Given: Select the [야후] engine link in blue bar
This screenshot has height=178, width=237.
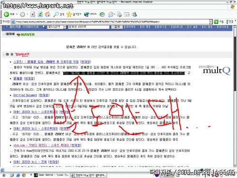Looking at the screenshot, I should [145, 27].
